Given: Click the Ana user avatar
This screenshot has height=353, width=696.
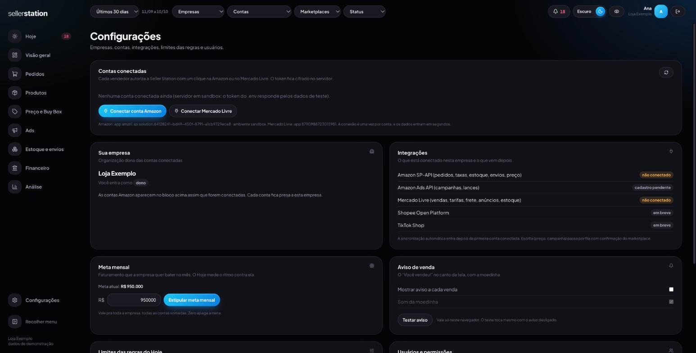Looking at the screenshot, I should pyautogui.click(x=661, y=12).
